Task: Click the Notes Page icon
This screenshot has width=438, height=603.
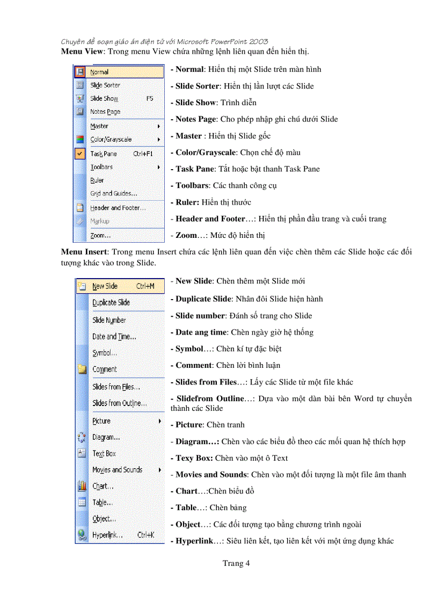Action: (x=79, y=111)
